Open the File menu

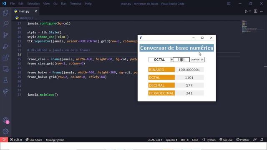tap(12, 4)
